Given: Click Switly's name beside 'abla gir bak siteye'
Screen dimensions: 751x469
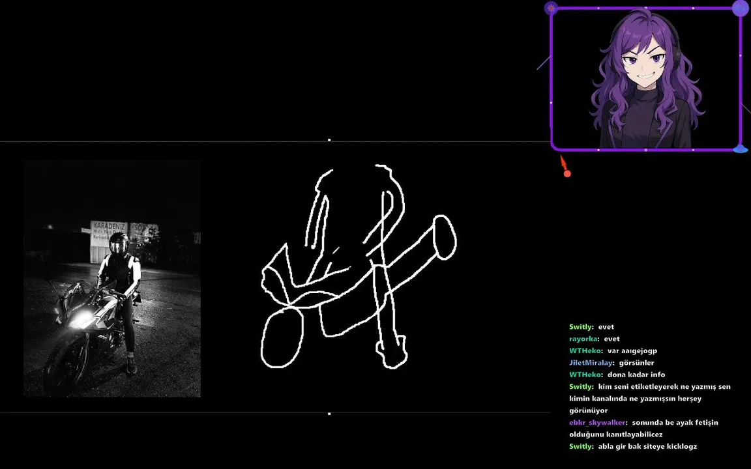Looking at the screenshot, I should [580, 446].
